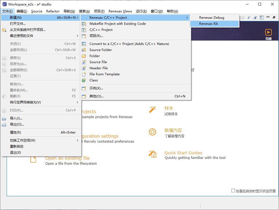Open the Source menu
Screen dimensions: 279x210
[37, 11]
